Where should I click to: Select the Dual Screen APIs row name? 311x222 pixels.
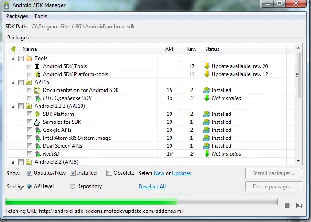click(x=62, y=146)
